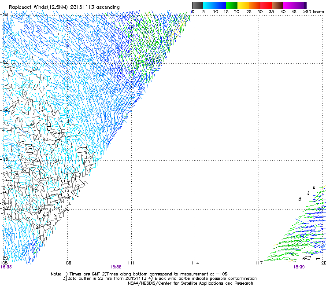Click the '111' longitude label
The height and width of the screenshot is (286, 326).
pyautogui.click(x=131, y=263)
